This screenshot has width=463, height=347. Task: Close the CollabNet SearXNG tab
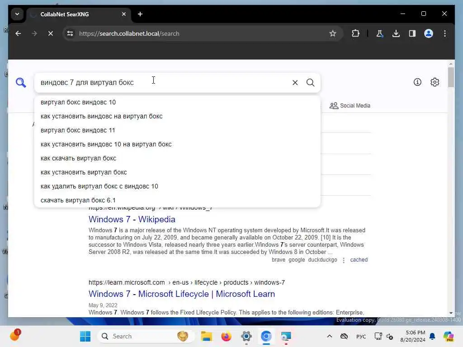124,14
